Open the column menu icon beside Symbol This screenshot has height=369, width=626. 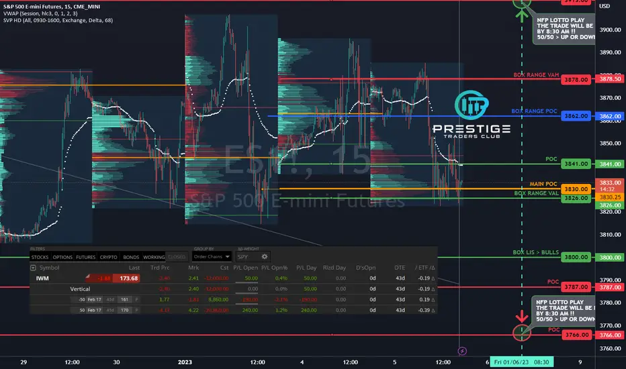tap(33, 268)
